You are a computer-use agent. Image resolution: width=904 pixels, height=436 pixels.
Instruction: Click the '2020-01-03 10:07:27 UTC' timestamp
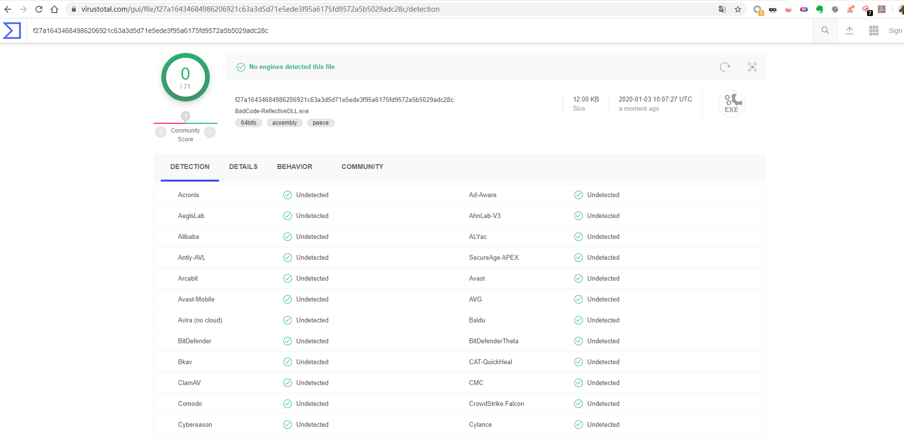pyautogui.click(x=655, y=99)
